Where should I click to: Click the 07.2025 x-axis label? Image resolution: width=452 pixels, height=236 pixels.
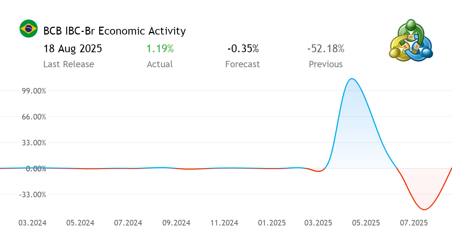click(x=414, y=223)
